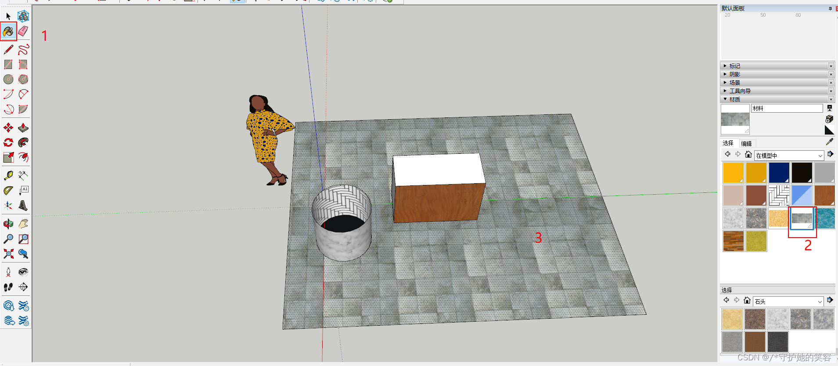Choose the Zoom magnifier tool
Viewport: 838px width, 366px height.
[8, 239]
